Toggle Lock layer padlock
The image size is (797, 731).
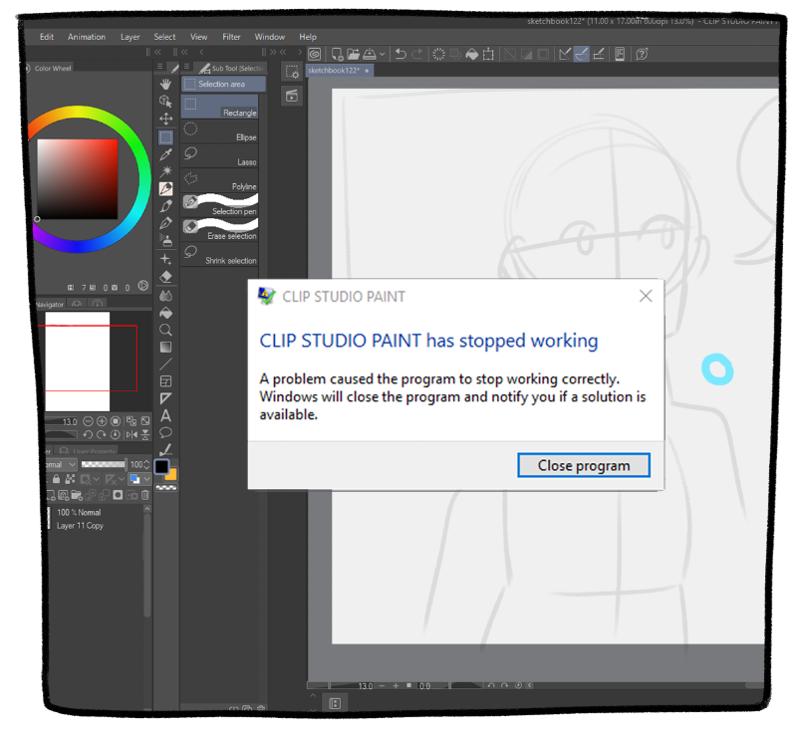coord(56,479)
